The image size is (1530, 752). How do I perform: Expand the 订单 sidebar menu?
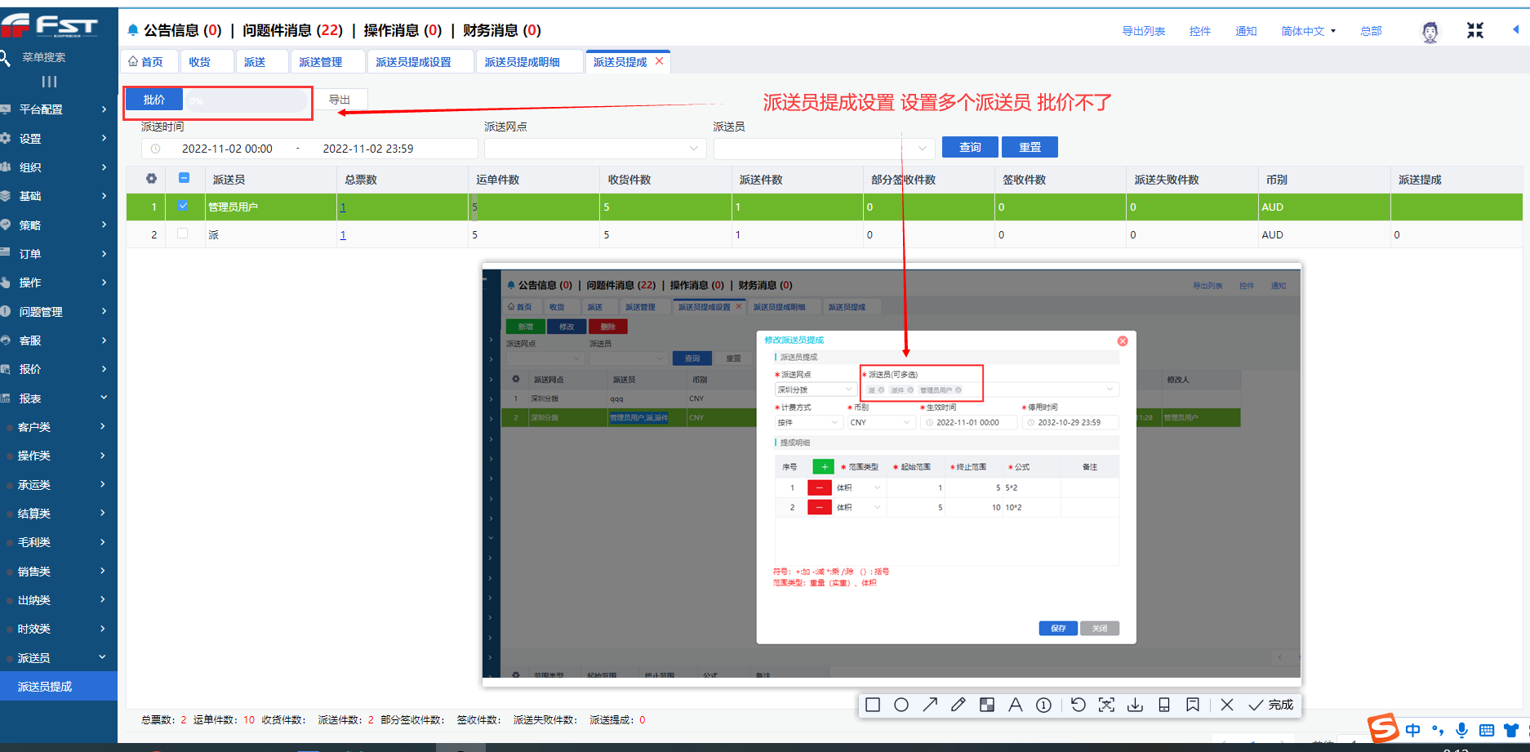(57, 254)
